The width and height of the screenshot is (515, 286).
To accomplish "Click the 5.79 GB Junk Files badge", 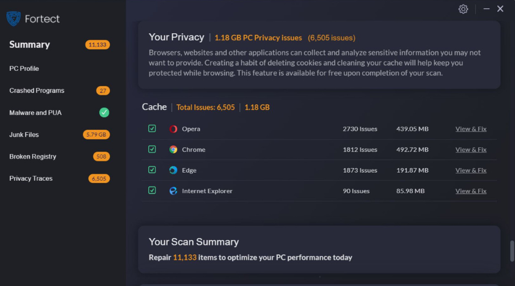I will [x=96, y=134].
